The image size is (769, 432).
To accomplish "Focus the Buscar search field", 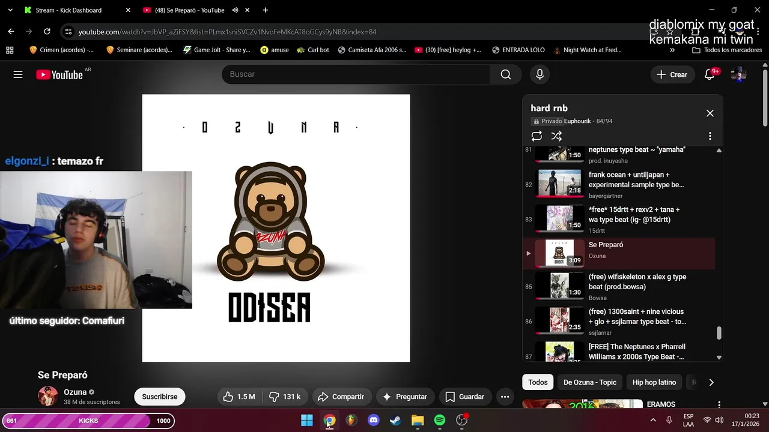I will (356, 74).
